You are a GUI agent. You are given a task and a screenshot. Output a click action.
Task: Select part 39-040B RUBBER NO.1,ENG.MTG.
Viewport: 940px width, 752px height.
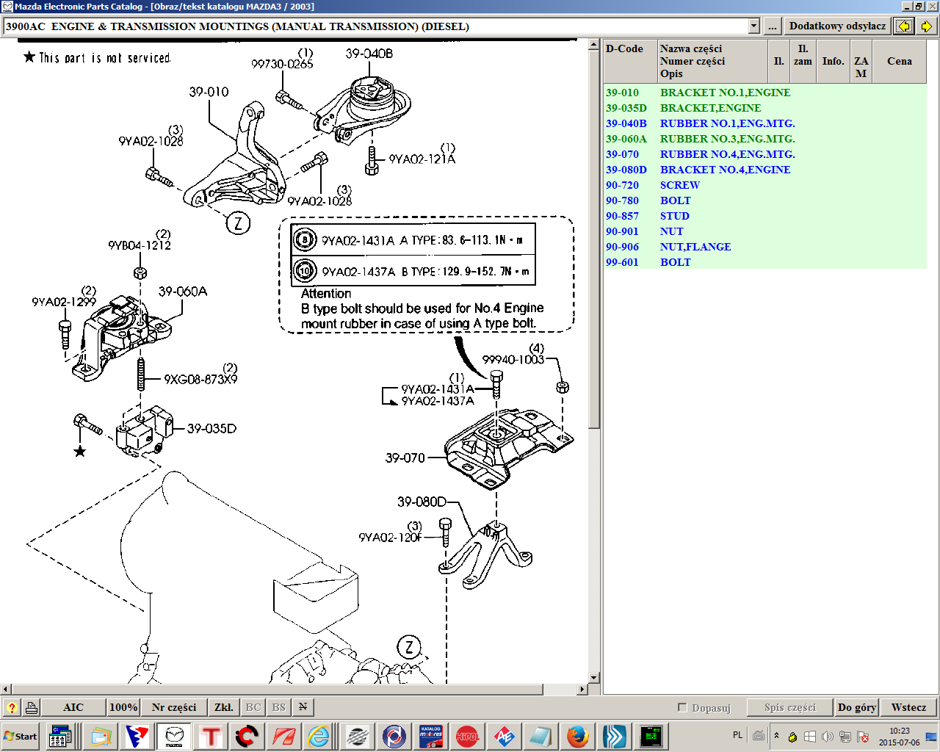pyautogui.click(x=726, y=123)
